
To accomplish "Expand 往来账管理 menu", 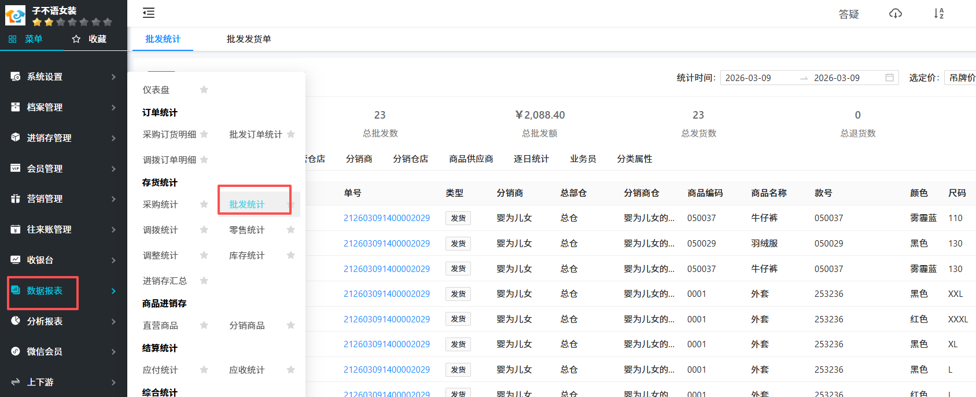I will coord(64,229).
